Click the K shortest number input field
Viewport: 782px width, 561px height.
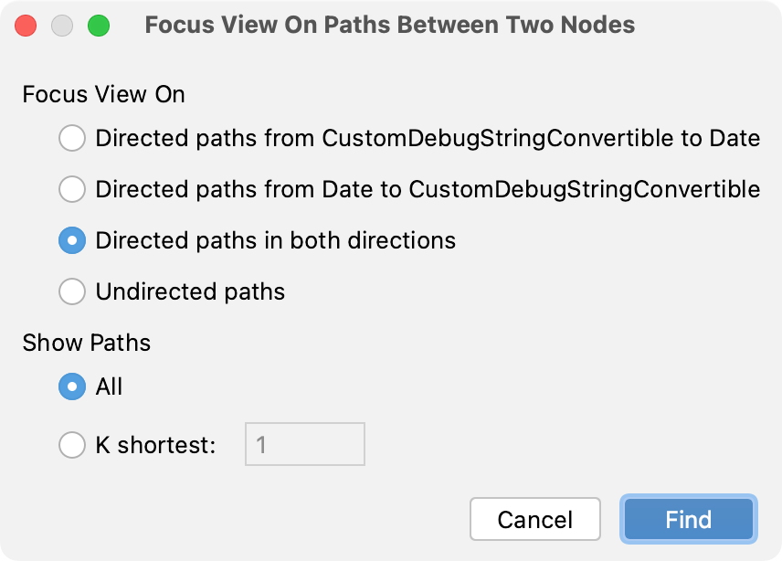pyautogui.click(x=305, y=444)
